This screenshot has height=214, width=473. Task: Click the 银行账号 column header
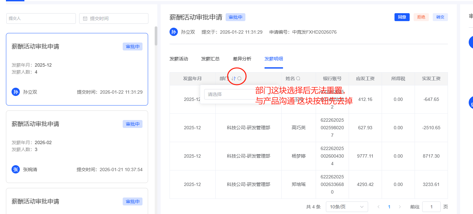tap(332, 78)
